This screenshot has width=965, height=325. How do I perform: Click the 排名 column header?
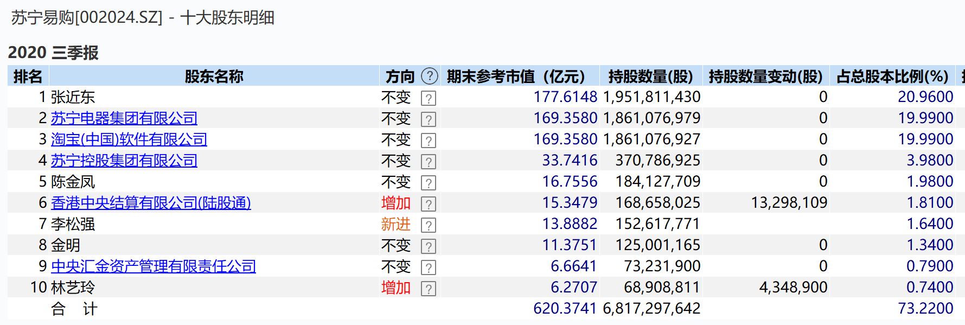point(28,77)
